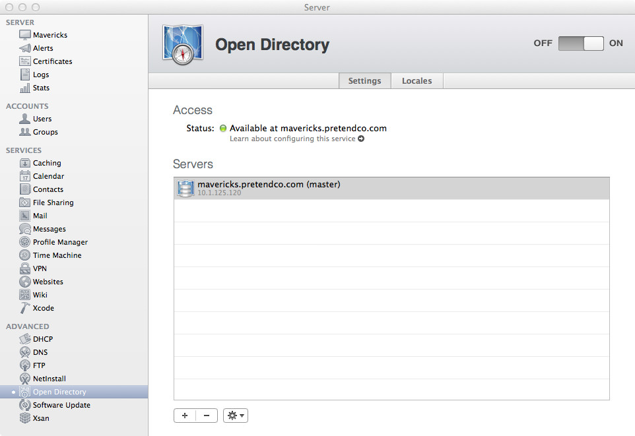
Task: Select the Users account icon
Action: (x=24, y=119)
